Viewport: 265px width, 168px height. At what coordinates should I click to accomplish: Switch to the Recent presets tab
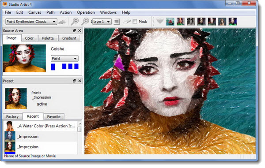(x=33, y=116)
